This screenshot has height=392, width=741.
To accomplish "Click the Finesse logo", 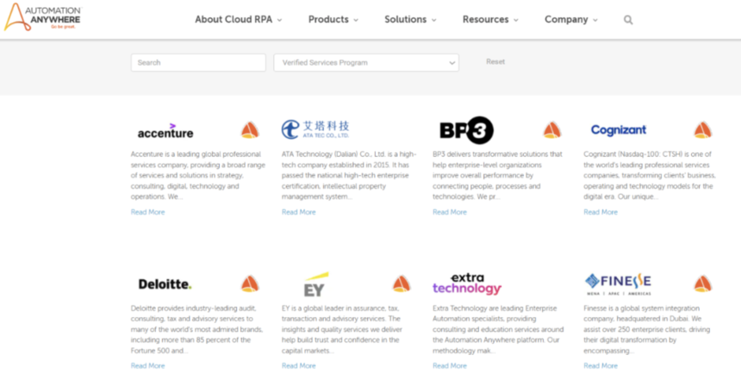I will [618, 284].
